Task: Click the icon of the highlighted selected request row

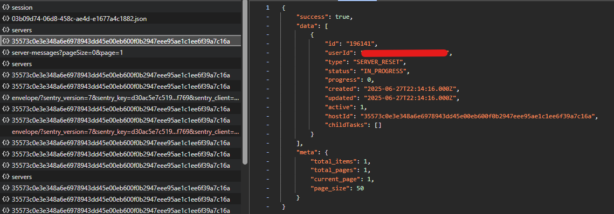Action: pos(6,41)
